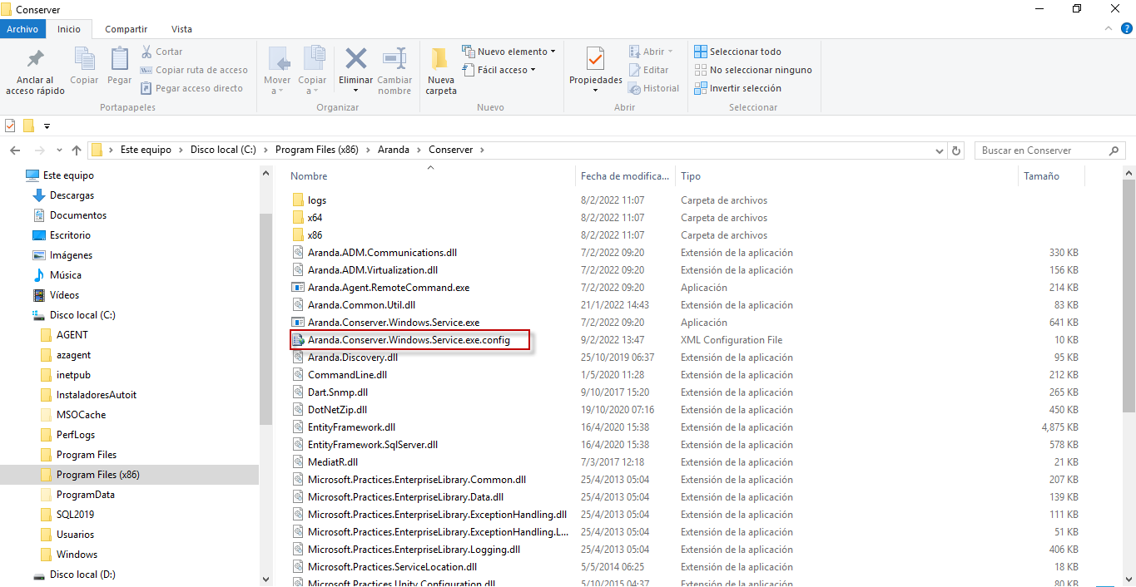Open recent locations dropdown arrow
This screenshot has width=1136, height=587.
58,150
